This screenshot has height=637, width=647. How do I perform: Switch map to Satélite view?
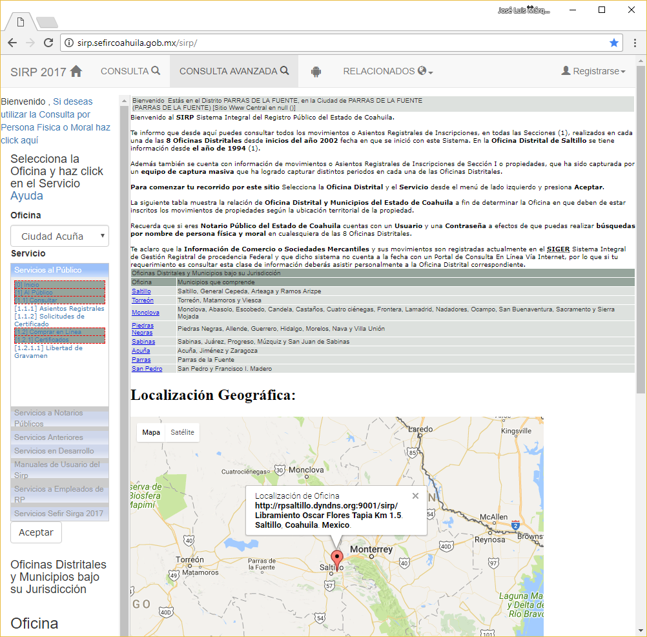click(x=182, y=432)
